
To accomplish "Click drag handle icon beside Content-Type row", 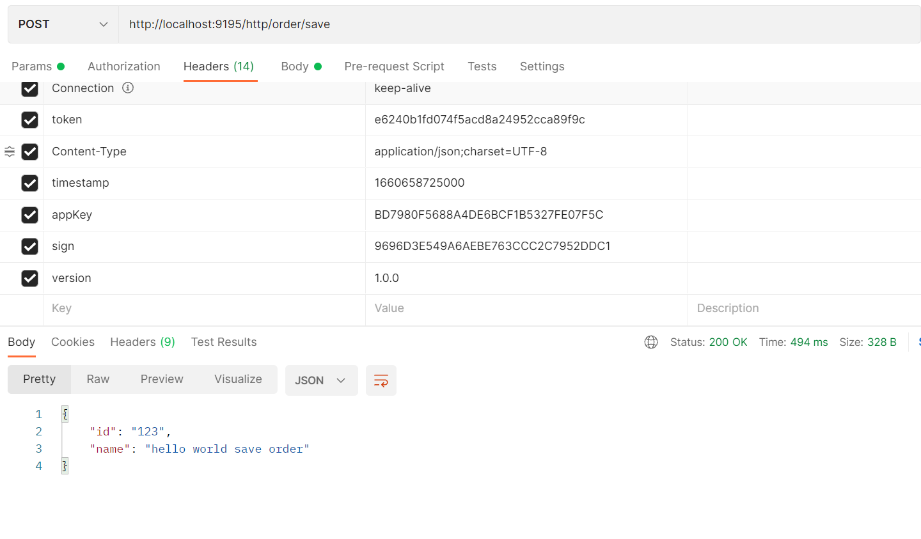I will coord(10,152).
